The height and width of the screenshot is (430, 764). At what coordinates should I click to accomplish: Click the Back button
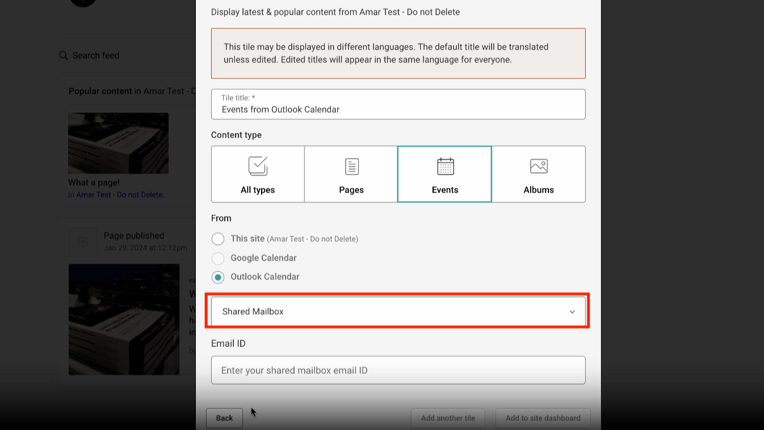224,418
